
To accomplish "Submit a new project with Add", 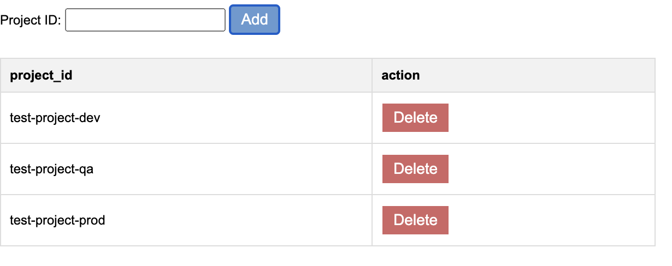I will tap(255, 20).
